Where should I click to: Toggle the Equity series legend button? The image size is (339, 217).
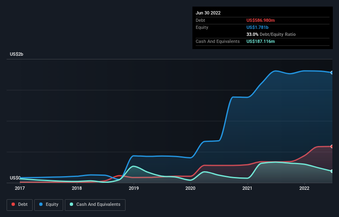49,205
